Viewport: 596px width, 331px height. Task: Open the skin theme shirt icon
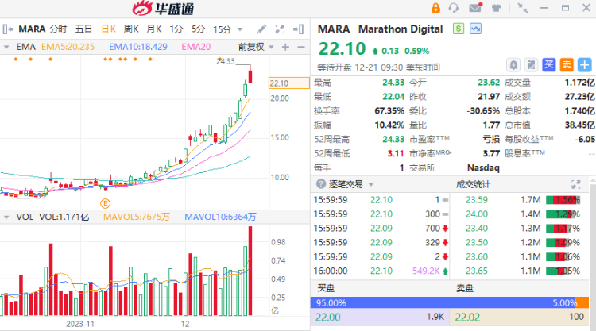[496, 8]
